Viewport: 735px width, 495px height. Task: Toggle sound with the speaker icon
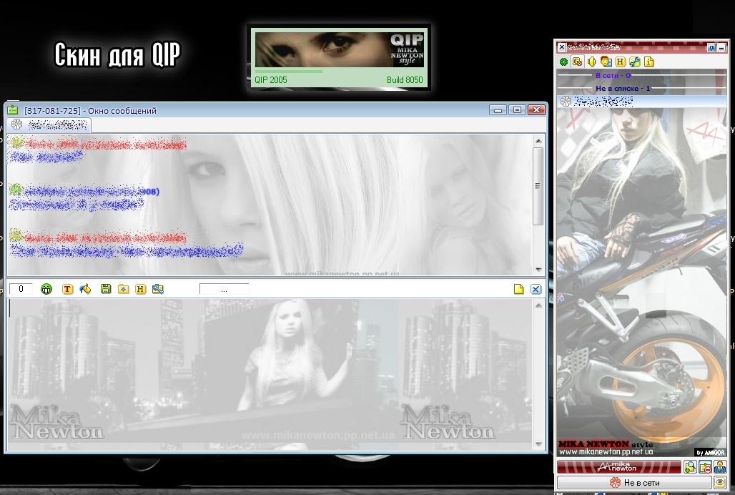591,62
